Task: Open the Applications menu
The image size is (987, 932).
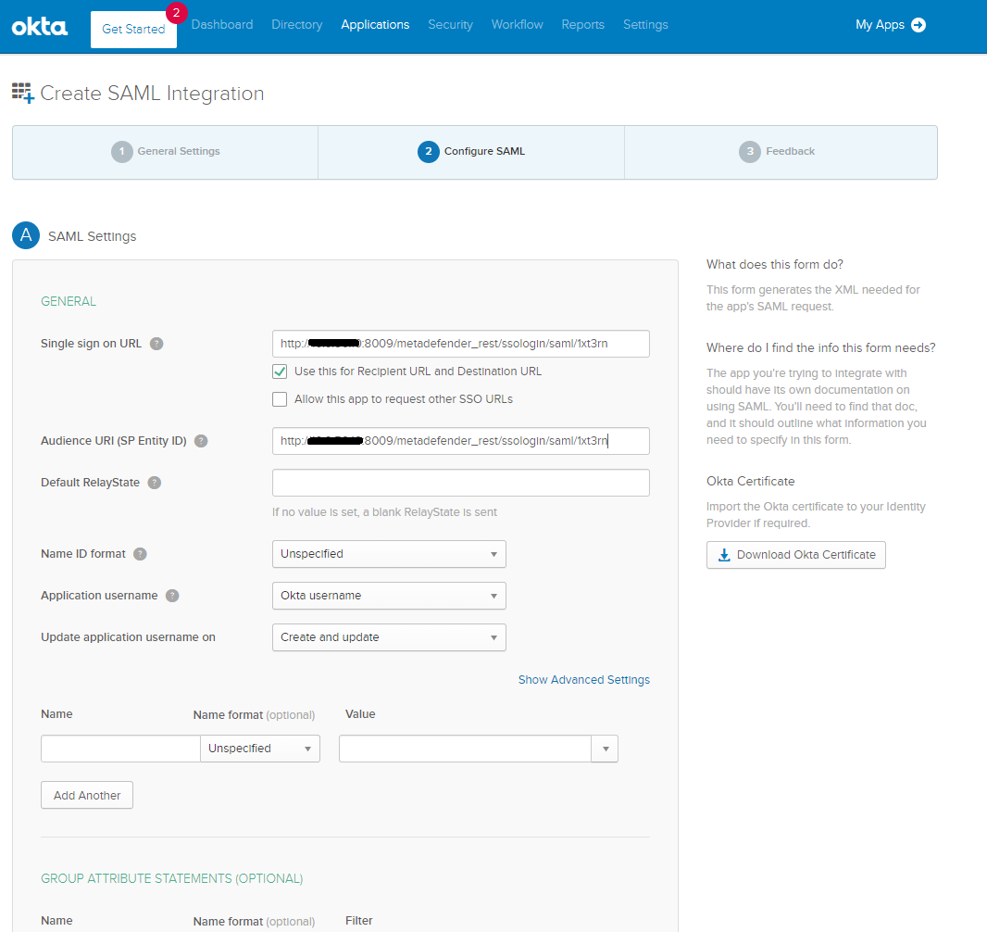Action: (375, 25)
